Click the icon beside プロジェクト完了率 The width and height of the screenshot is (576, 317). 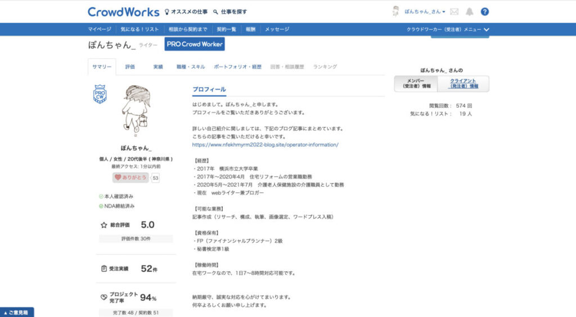[104, 297]
